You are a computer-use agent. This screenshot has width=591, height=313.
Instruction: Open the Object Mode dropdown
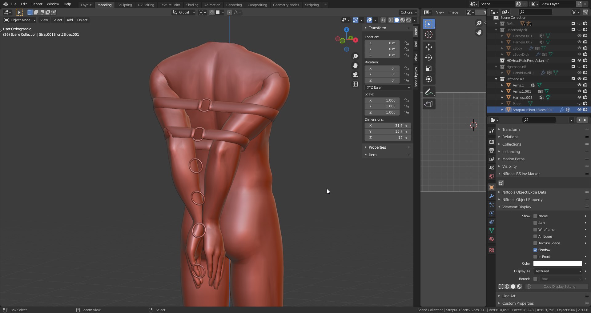click(20, 20)
